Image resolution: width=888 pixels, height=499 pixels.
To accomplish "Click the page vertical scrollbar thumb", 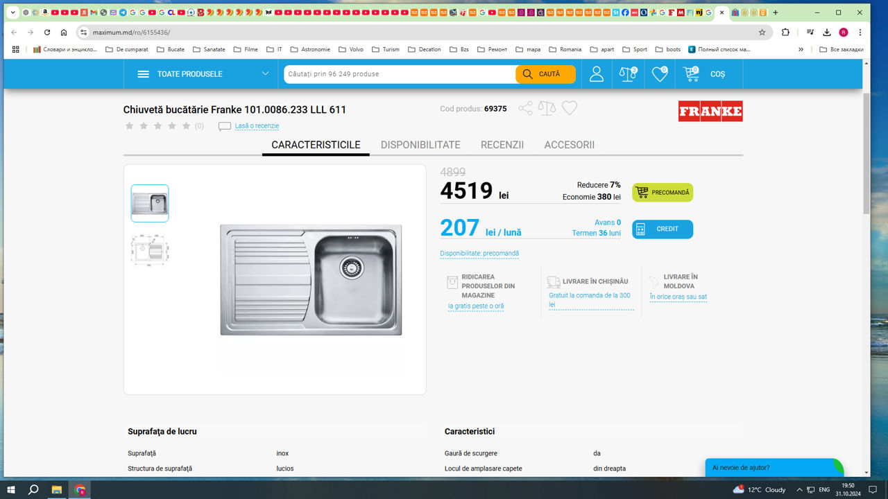I will click(x=866, y=152).
